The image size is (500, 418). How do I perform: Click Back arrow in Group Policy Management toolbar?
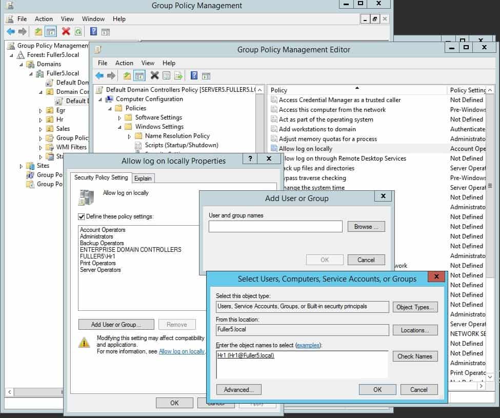point(11,31)
